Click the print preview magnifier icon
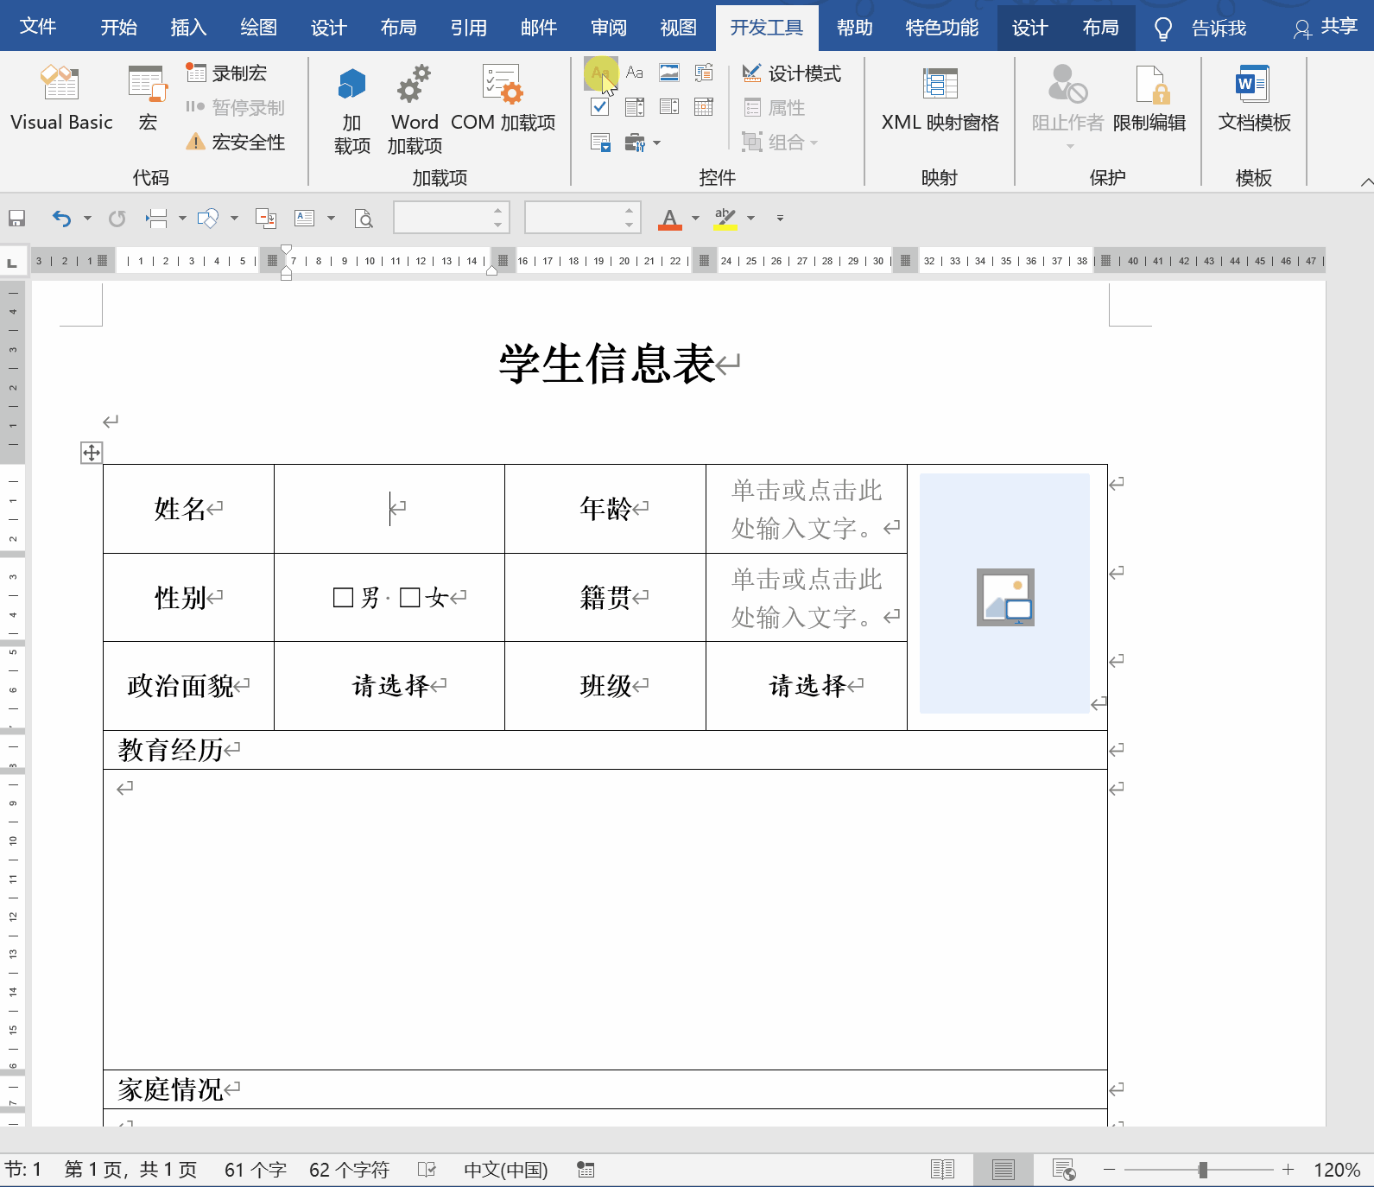 [x=364, y=219]
